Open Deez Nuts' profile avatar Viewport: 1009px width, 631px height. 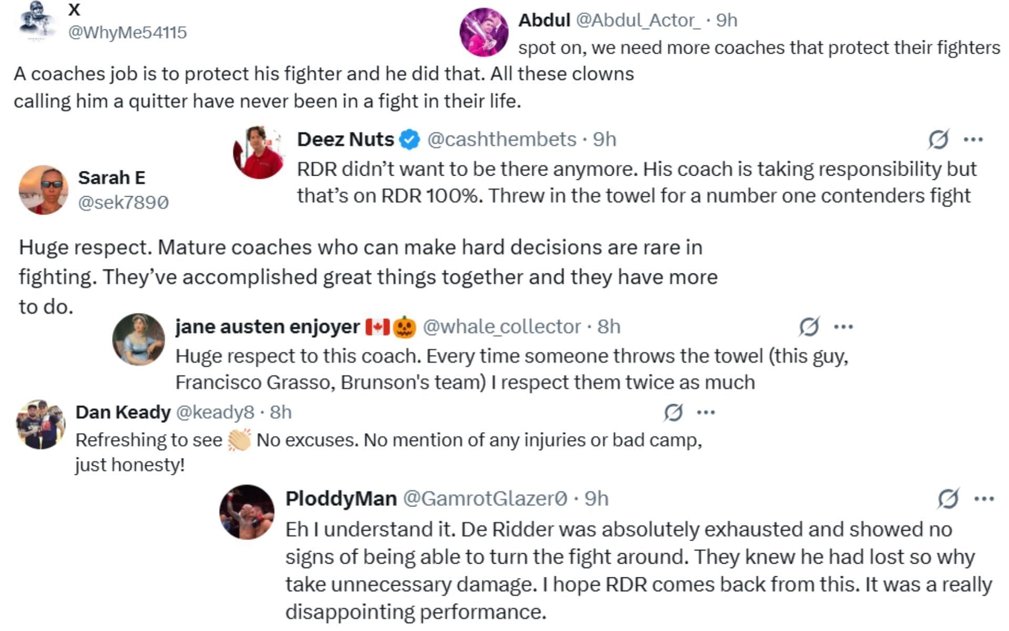(259, 152)
